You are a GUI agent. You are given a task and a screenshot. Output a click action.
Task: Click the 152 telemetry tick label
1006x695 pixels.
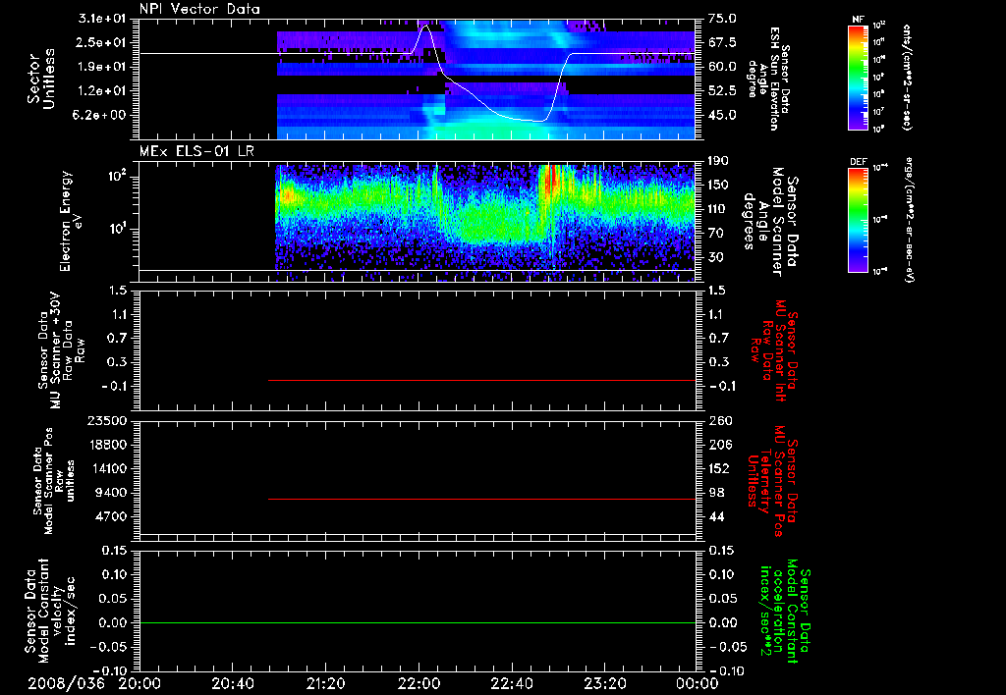coord(718,468)
